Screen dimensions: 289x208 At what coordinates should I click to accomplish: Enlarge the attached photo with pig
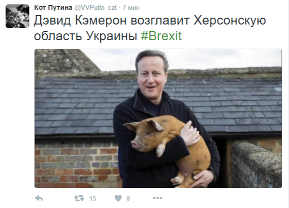tap(158, 118)
